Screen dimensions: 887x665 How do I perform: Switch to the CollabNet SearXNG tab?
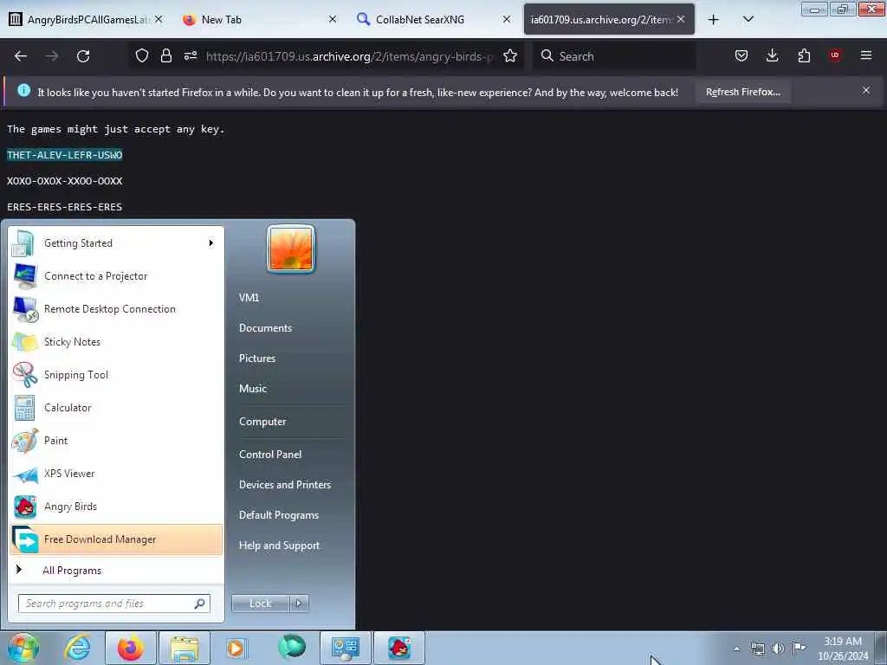click(435, 20)
